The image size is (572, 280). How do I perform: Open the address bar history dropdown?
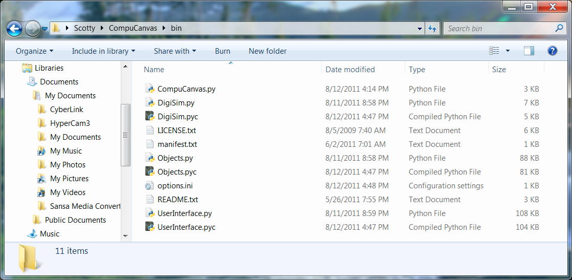(x=420, y=29)
